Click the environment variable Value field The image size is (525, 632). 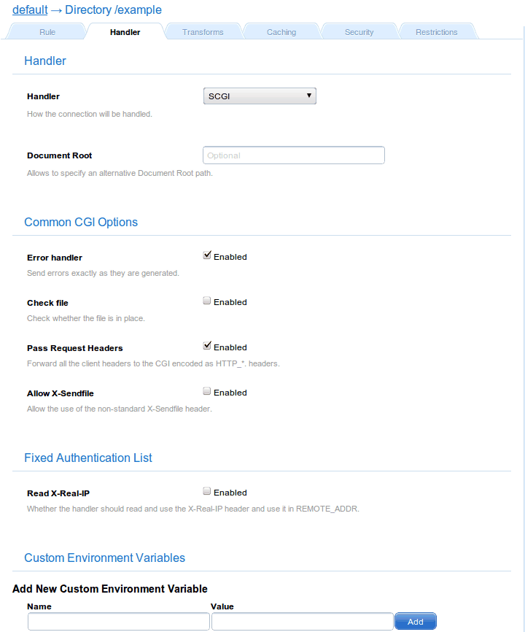point(303,622)
